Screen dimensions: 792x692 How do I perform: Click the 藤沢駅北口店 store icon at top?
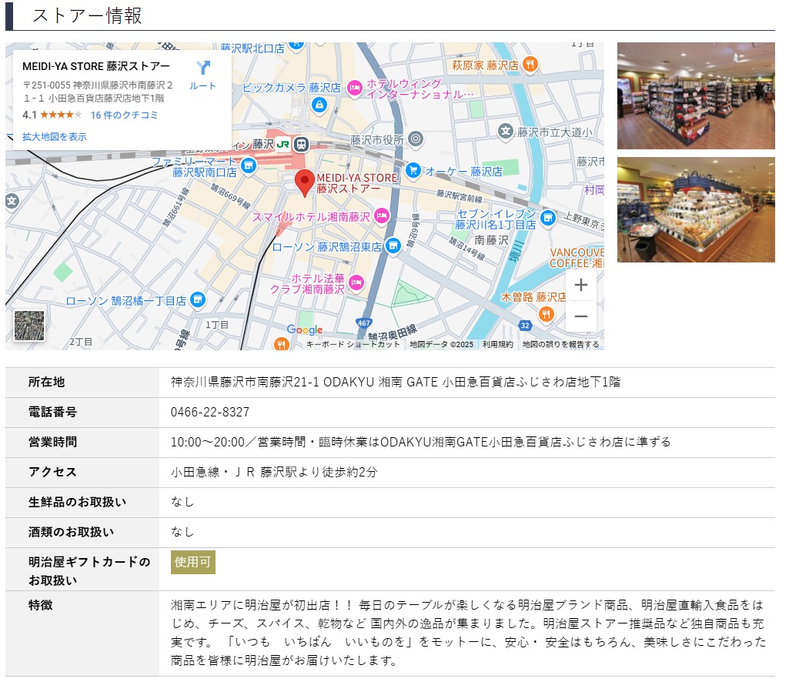(296, 46)
